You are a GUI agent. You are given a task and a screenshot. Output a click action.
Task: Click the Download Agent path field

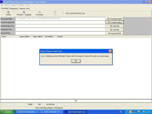(x=60, y=19)
